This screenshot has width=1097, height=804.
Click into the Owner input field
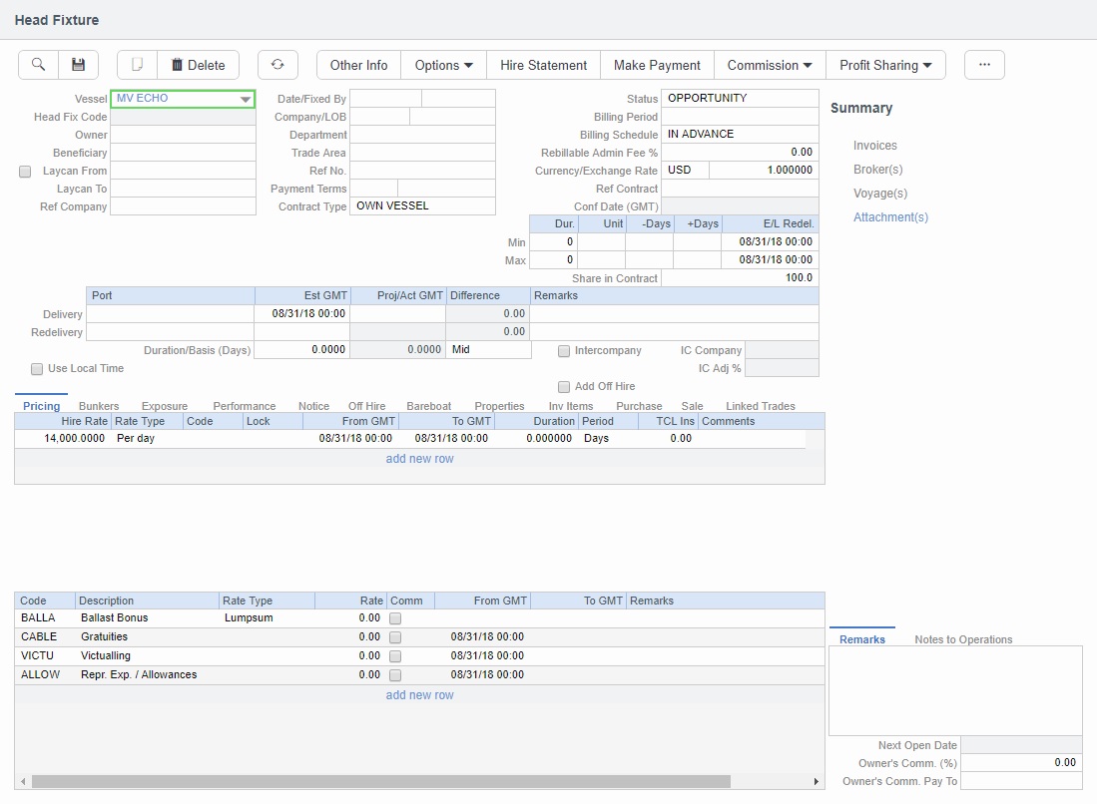click(x=183, y=135)
